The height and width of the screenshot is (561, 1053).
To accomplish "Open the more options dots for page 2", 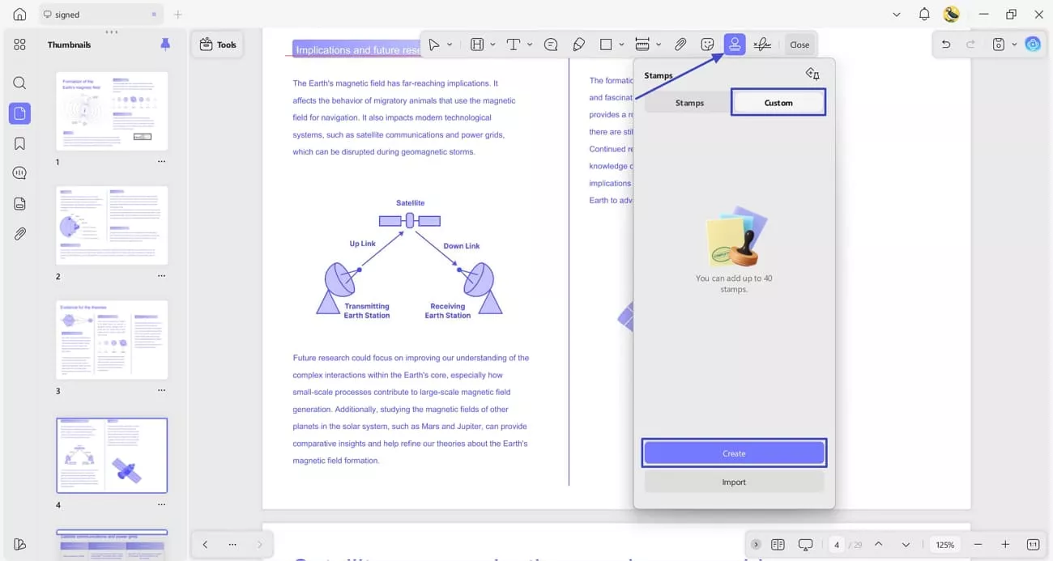I will coord(161,276).
